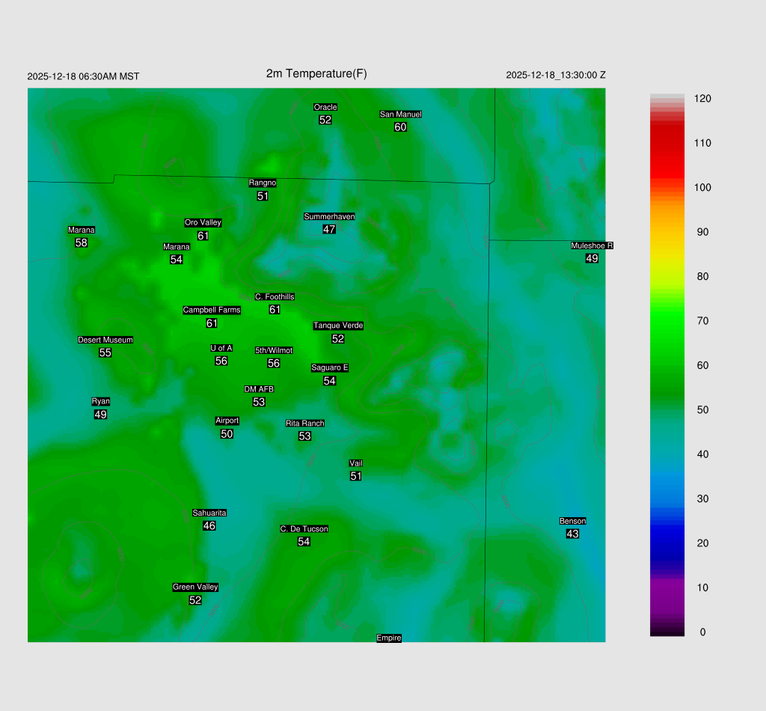Click the San Manuel station label

click(400, 115)
